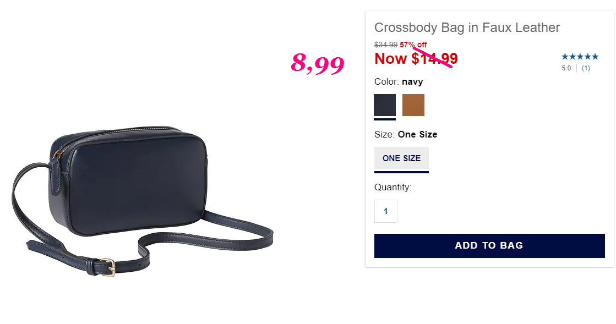
Task: Click the quantity input box
Action: pos(386,211)
